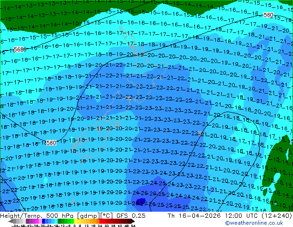
Task: Click the 560 contour label near top right
Action: click(269, 15)
